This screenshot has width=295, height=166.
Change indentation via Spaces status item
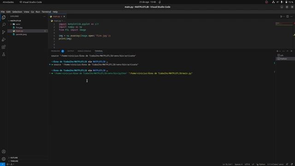238,164
